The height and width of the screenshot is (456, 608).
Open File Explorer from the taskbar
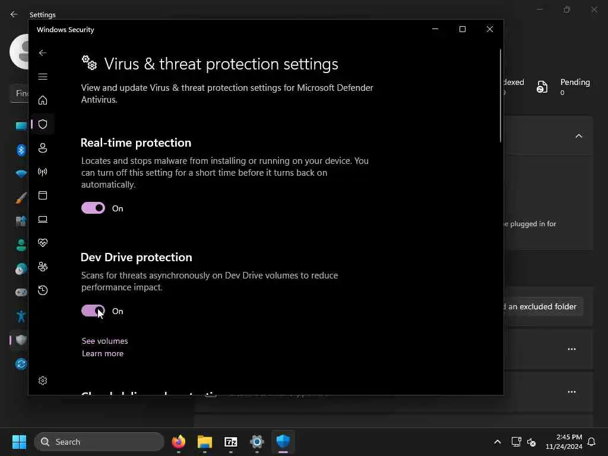[205, 442]
